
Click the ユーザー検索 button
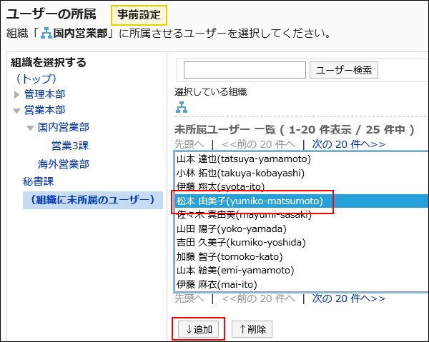pyautogui.click(x=344, y=70)
